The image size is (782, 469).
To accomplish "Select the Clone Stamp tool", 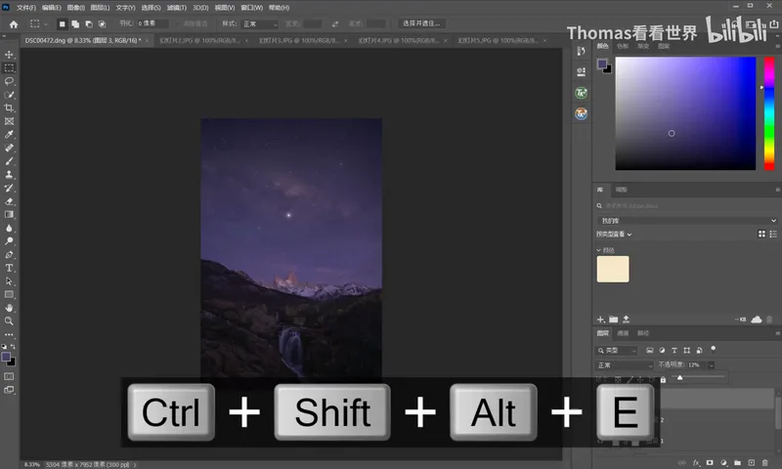I will [9, 175].
